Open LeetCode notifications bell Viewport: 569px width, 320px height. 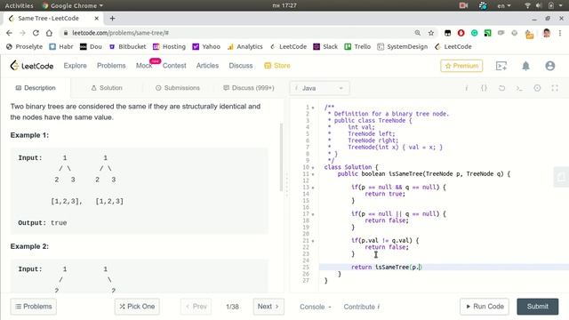pyautogui.click(x=525, y=66)
